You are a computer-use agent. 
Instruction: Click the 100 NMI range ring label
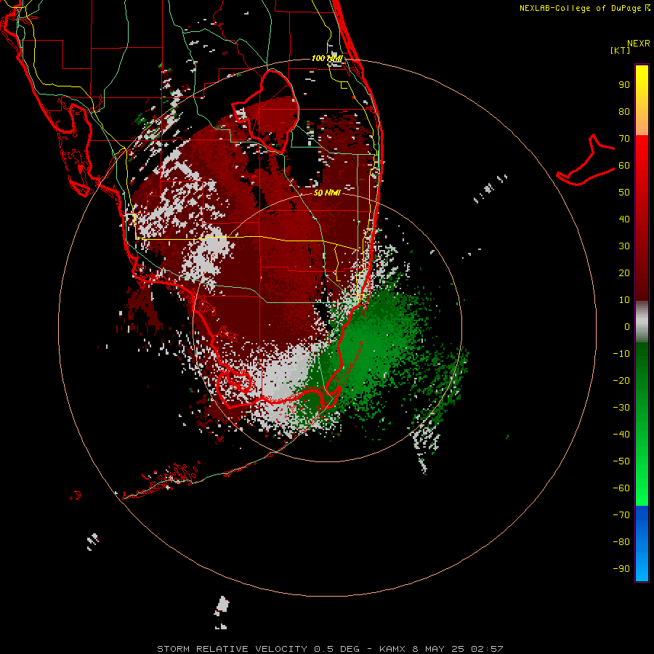click(x=327, y=58)
